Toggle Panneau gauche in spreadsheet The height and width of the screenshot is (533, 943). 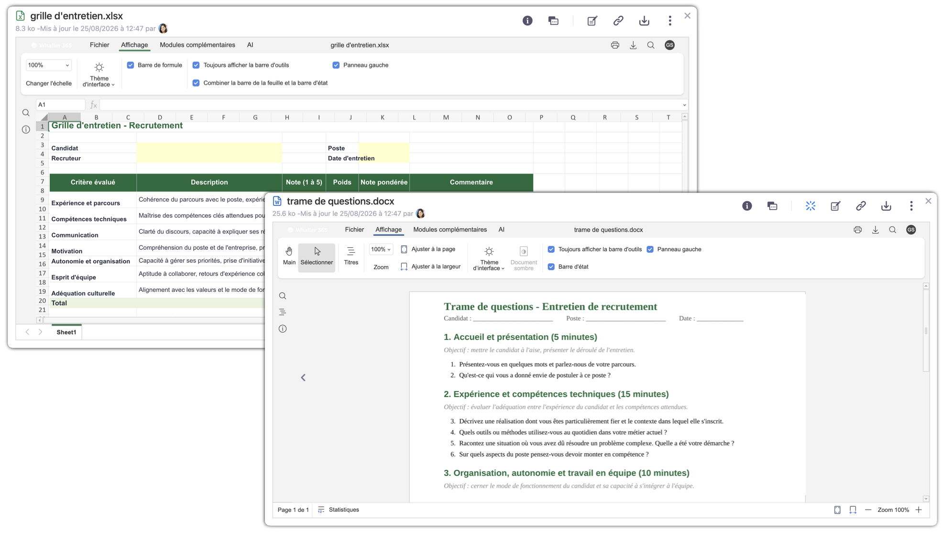[x=336, y=65]
